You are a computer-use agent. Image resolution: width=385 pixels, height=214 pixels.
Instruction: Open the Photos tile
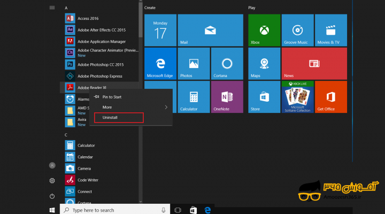[194, 64]
